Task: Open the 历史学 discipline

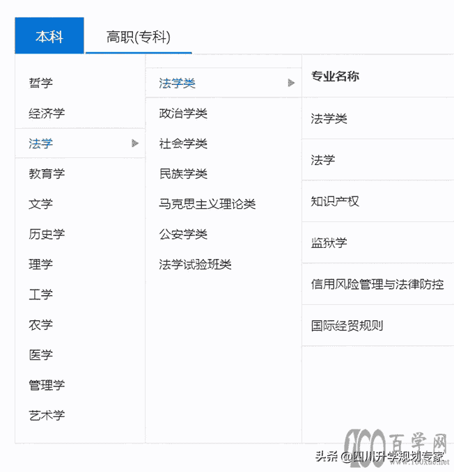Action: pyautogui.click(x=47, y=234)
